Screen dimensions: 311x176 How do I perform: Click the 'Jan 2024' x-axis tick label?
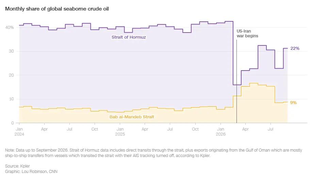(x=19, y=132)
